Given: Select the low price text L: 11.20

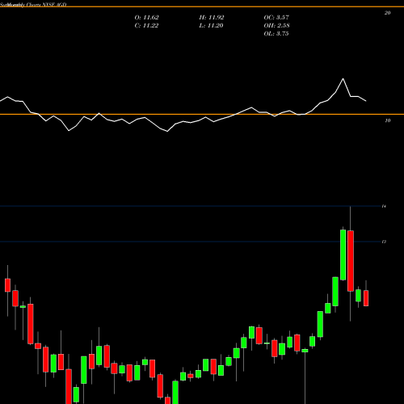Looking at the screenshot, I should click(211, 26).
